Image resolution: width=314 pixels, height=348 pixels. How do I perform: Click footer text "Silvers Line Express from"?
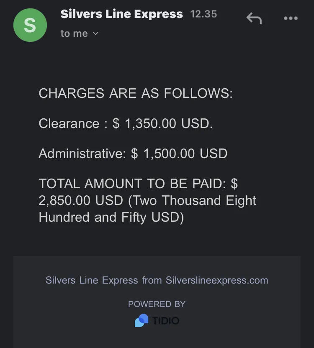coord(103,280)
